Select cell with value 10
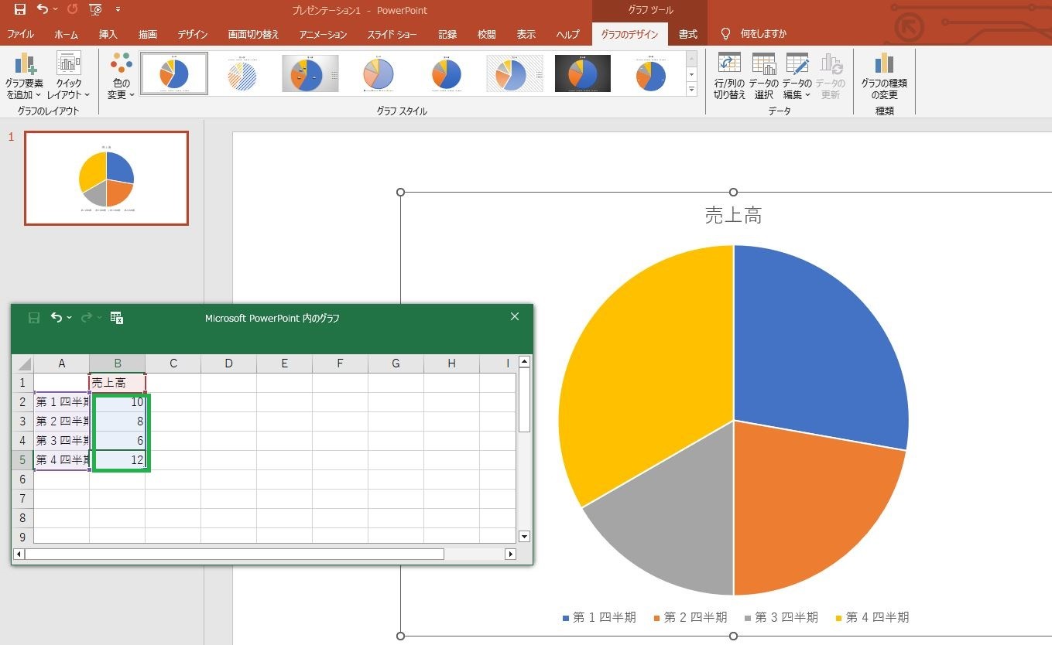This screenshot has width=1052, height=645. click(118, 401)
